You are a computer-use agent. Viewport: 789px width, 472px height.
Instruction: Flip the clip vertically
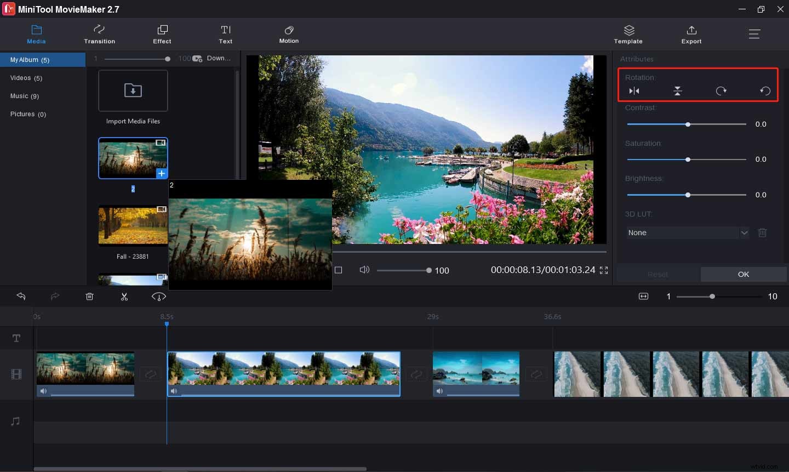678,90
